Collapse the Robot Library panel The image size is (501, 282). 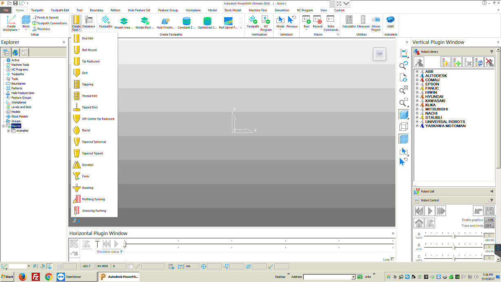click(x=492, y=52)
